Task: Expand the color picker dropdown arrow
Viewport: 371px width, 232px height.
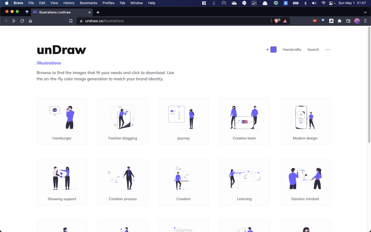Action: 267,50
